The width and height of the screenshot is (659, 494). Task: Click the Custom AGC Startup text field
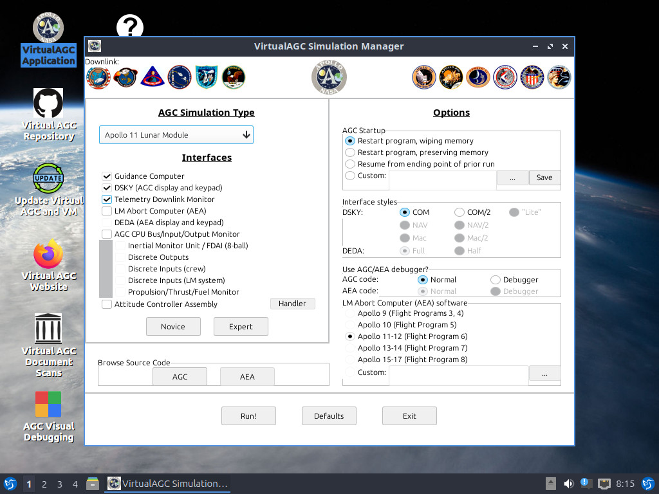443,180
